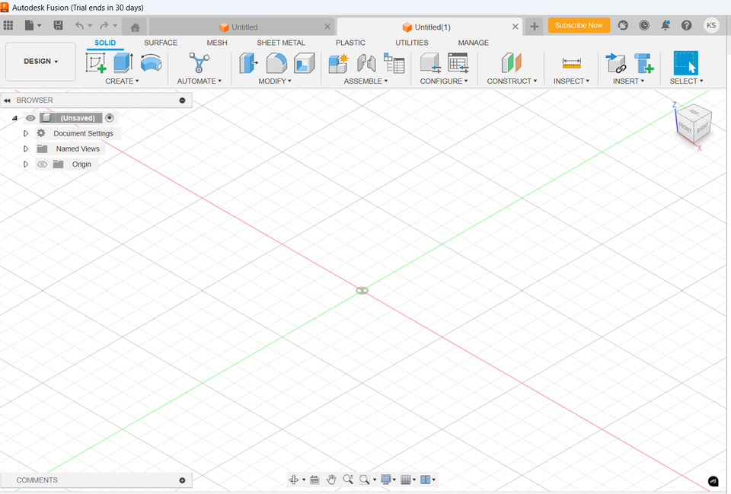The height and width of the screenshot is (494, 731).
Task: Show the hidden Origin folder
Action: (x=42, y=164)
